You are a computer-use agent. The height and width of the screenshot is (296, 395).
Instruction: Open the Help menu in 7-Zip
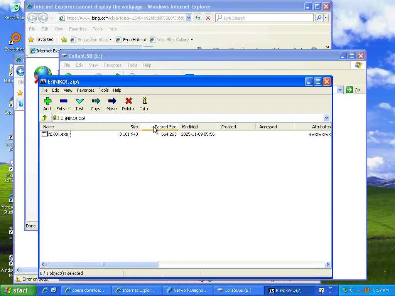click(x=117, y=90)
